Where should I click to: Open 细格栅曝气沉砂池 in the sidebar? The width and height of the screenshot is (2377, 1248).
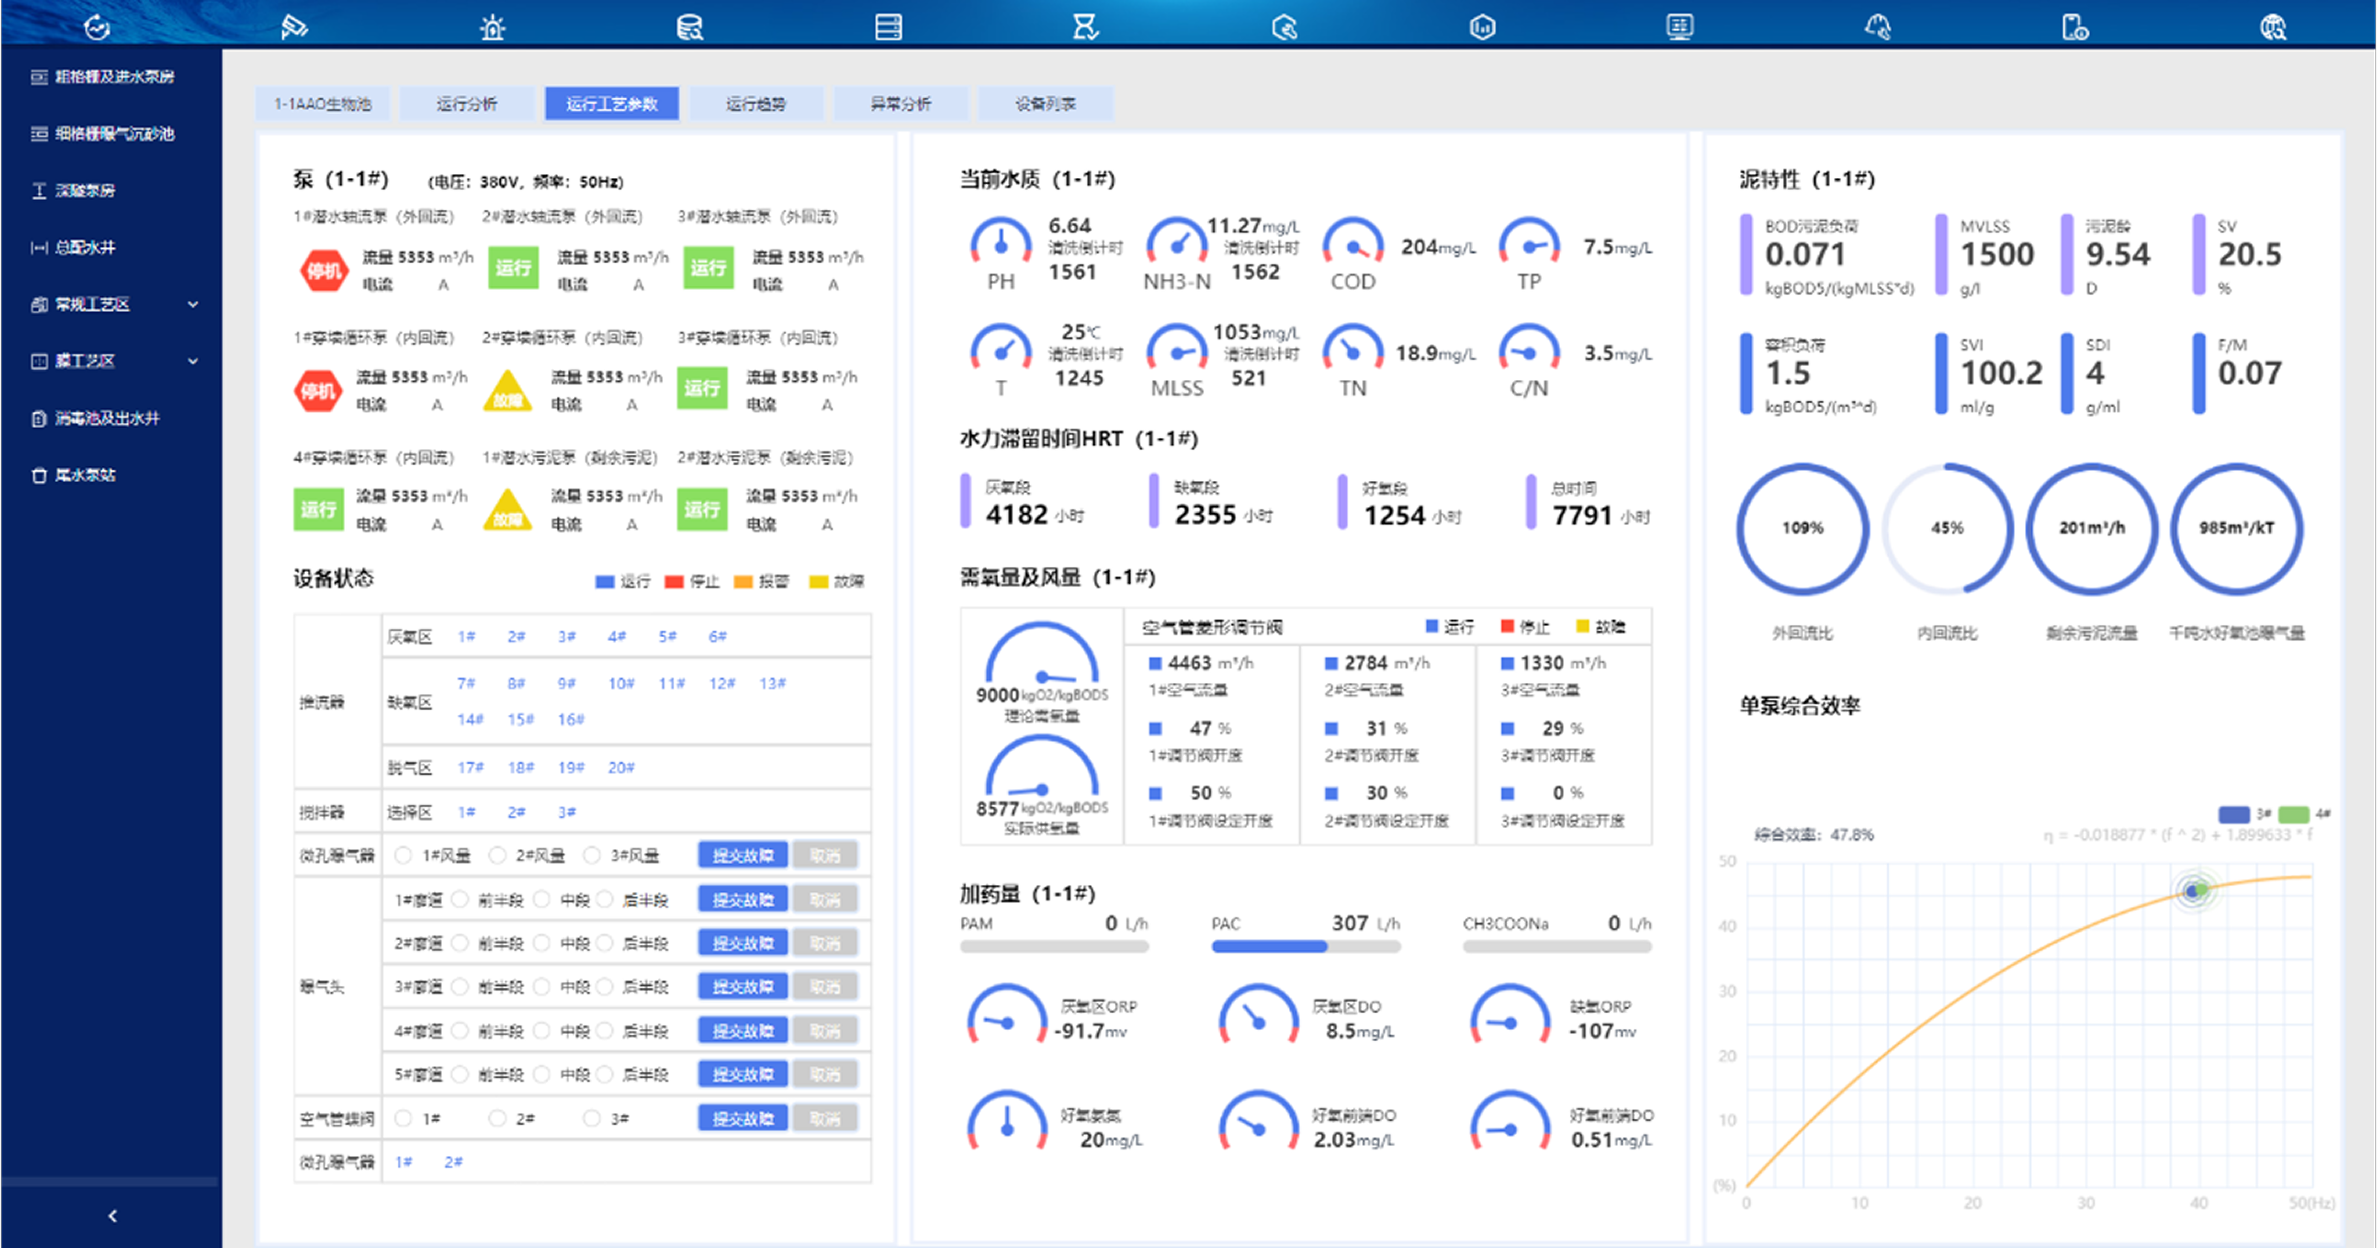click(114, 134)
